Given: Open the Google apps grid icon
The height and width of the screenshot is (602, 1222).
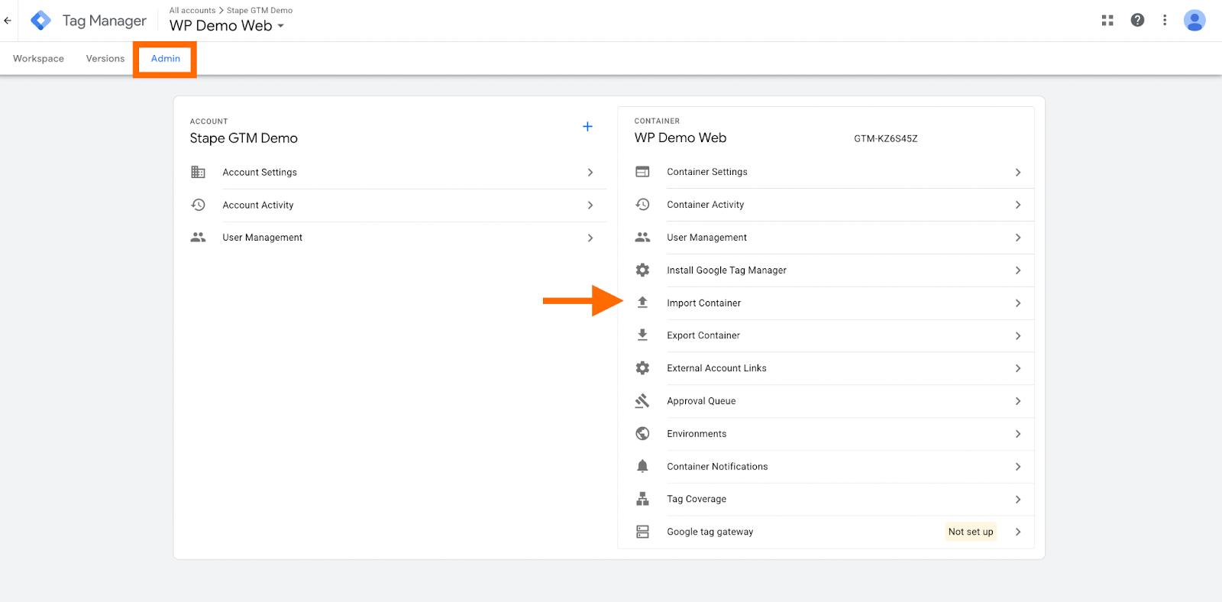Looking at the screenshot, I should click(1107, 21).
